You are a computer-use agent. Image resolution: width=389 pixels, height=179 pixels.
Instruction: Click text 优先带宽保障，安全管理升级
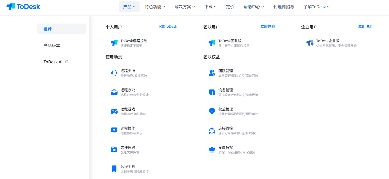click(x=337, y=46)
